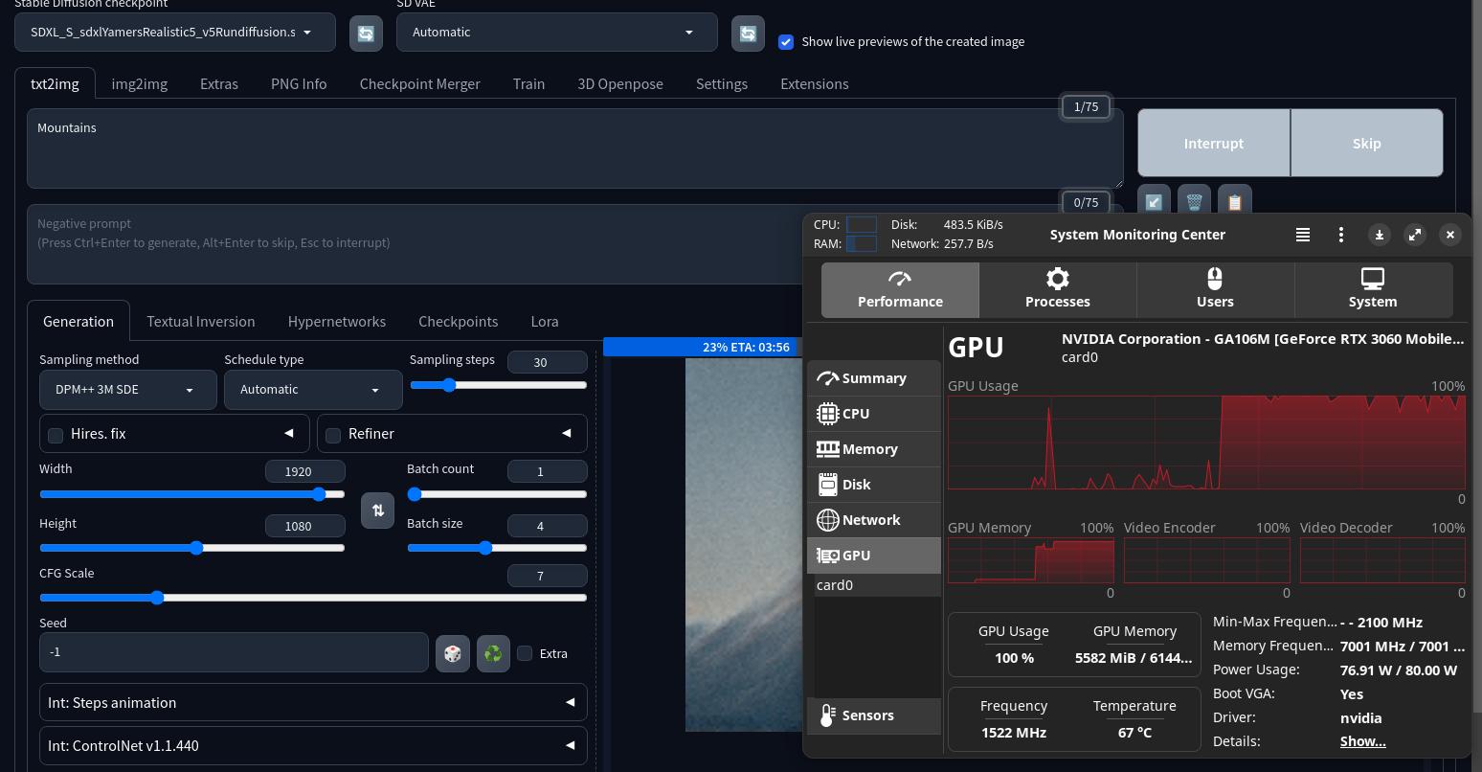The image size is (1482, 772).
Task: Toggle Show live previews checkbox
Action: 786,42
